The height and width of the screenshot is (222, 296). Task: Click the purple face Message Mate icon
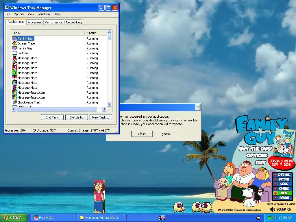coord(15,87)
